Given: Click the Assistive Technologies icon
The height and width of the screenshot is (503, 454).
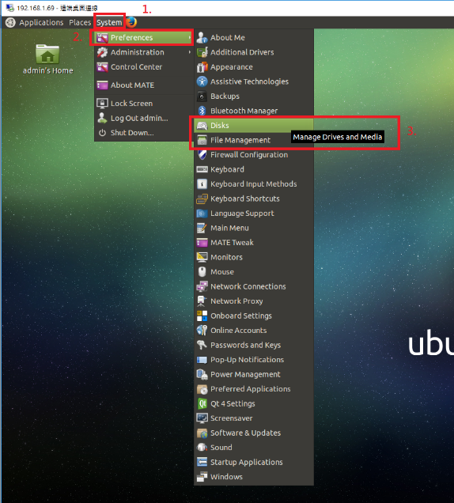Looking at the screenshot, I should (202, 81).
